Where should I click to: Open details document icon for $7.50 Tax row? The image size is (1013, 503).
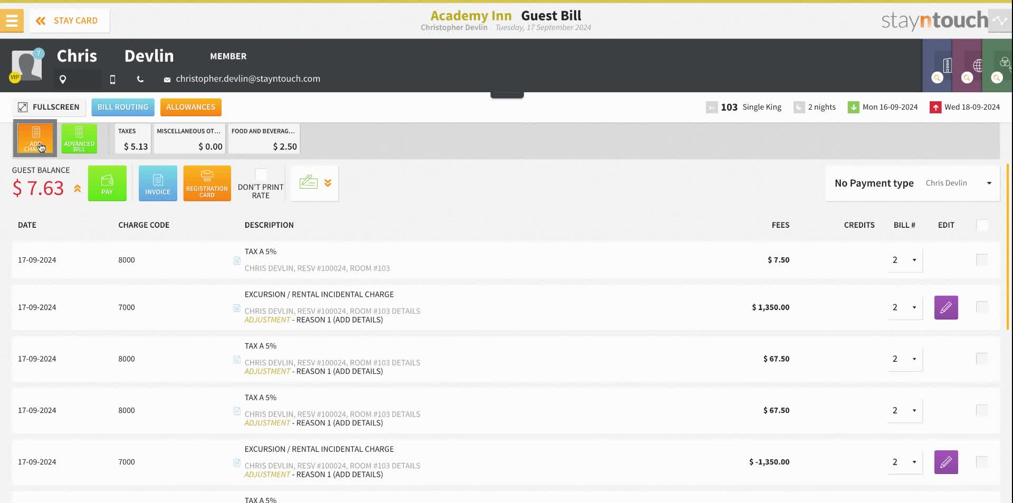click(x=237, y=260)
